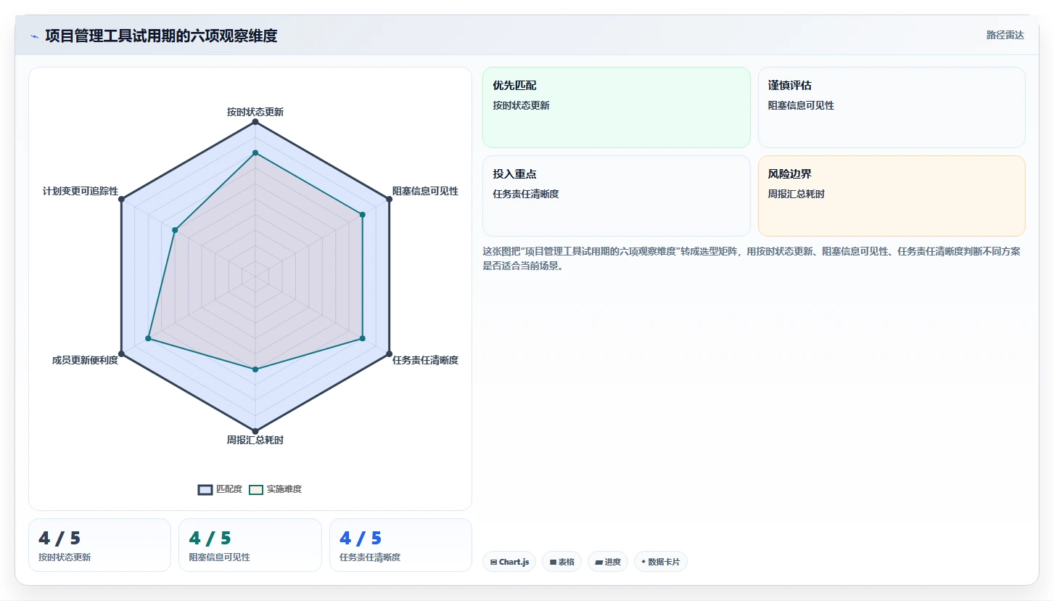This screenshot has height=601, width=1054.
Task: Click 阻塞信息可见性 text in 谨慎评估 card
Action: [802, 105]
